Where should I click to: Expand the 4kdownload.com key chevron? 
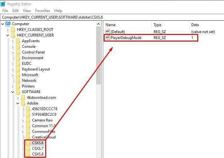click(x=18, y=98)
